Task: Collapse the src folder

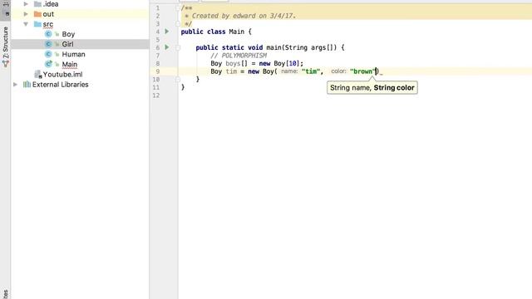Action: coord(26,24)
